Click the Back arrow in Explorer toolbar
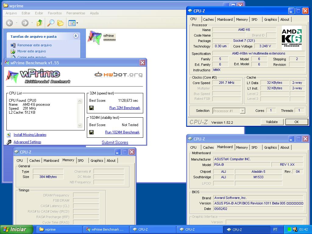The height and width of the screenshot is (234, 312). (x=9, y=23)
